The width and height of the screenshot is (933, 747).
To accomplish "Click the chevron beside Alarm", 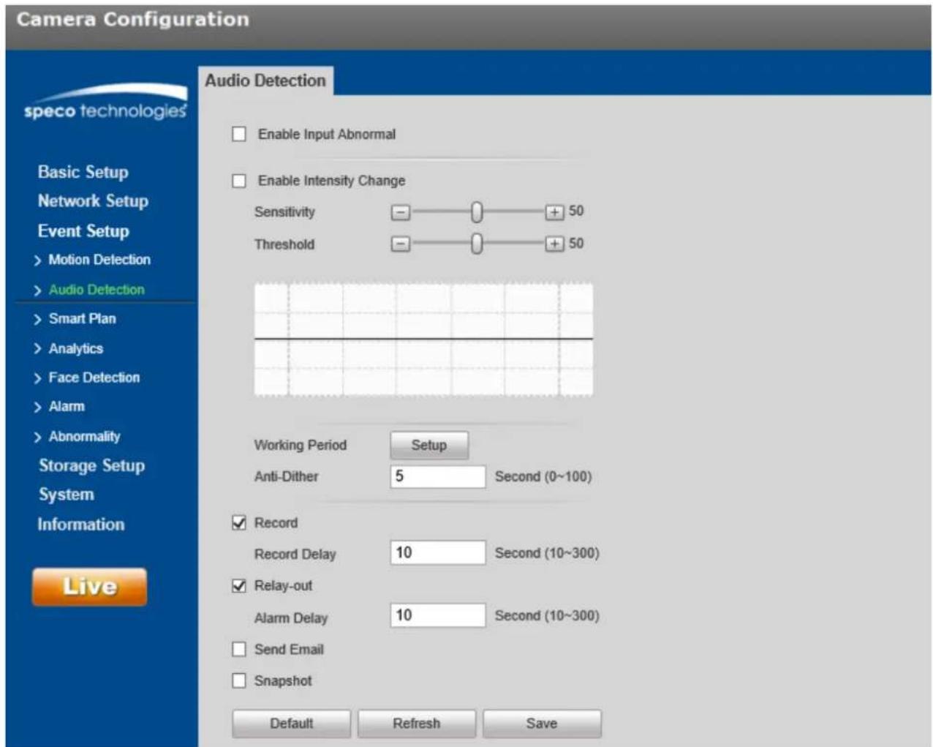I will click(x=37, y=407).
